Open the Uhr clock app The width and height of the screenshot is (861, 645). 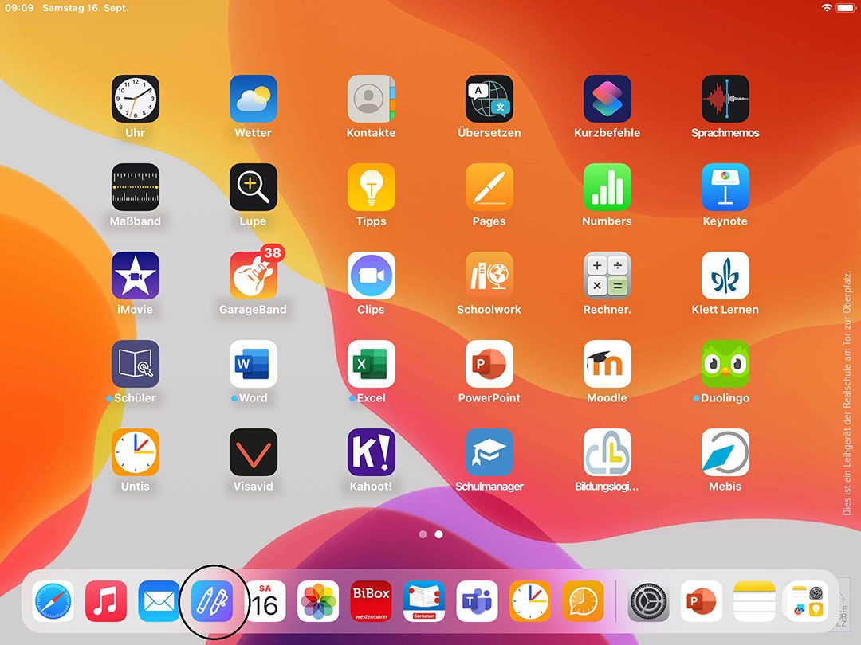135,99
